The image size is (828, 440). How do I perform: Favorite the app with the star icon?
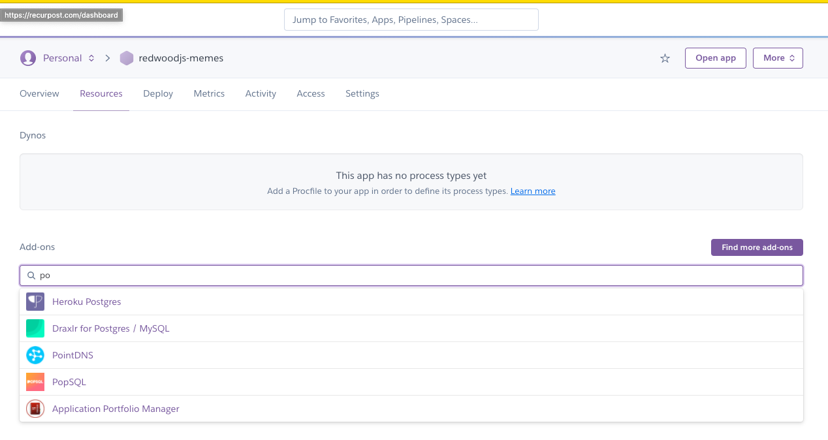665,58
